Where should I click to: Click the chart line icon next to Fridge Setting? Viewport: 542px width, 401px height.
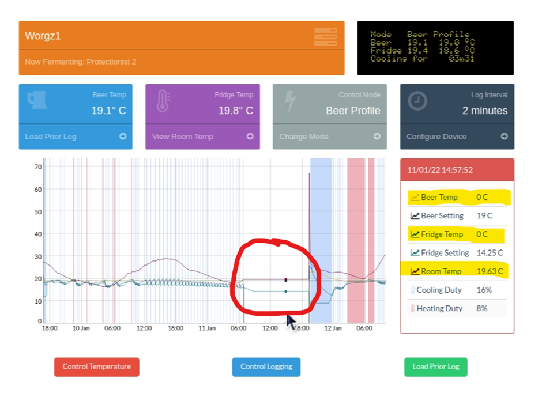pyautogui.click(x=415, y=253)
